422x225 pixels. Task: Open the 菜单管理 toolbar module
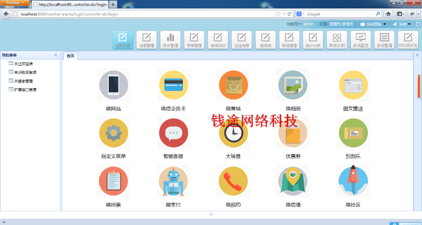tap(194, 40)
